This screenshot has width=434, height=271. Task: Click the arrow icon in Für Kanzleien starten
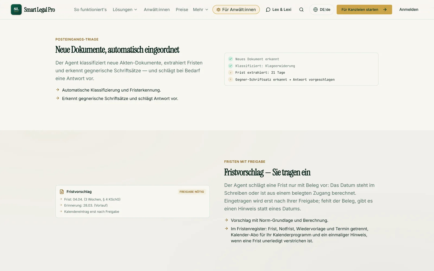(x=385, y=9)
